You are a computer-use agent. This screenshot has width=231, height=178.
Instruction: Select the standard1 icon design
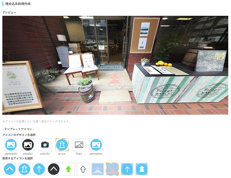tap(11, 145)
